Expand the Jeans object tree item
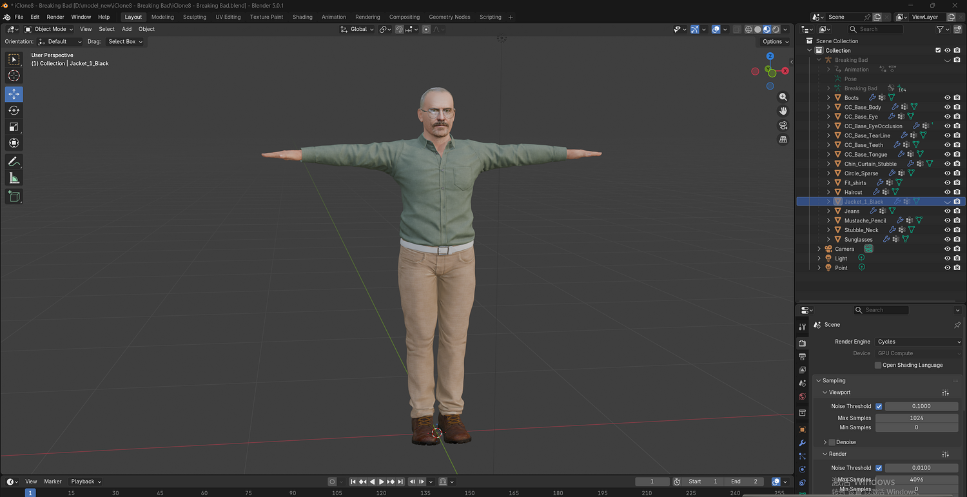 [828, 211]
